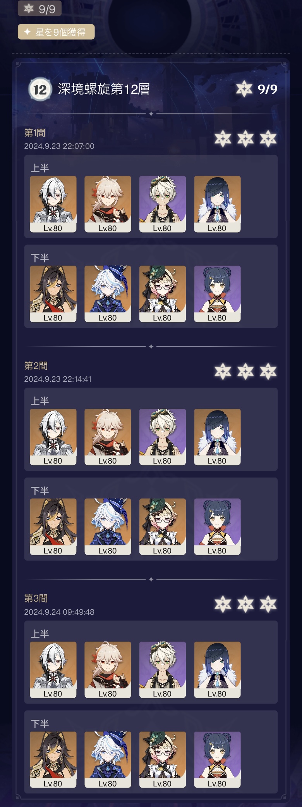Screen dimensions: 302x807
Task: Select blue-haired fourth portrait in 第1間 上半
Action: click(x=217, y=204)
